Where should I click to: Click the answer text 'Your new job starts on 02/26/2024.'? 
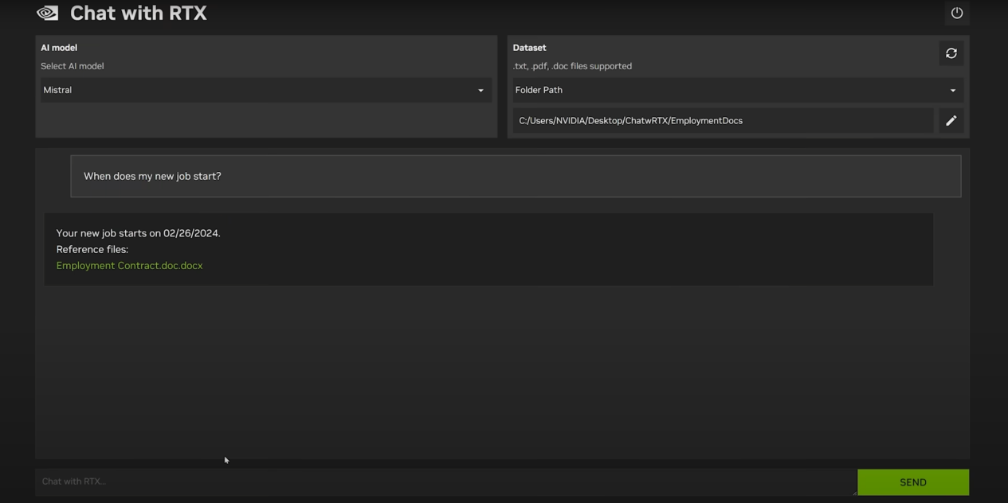(138, 233)
